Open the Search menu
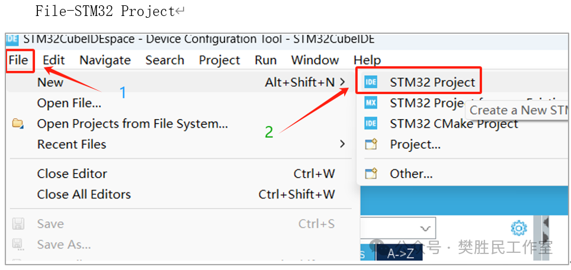571x270 pixels. 165,60
